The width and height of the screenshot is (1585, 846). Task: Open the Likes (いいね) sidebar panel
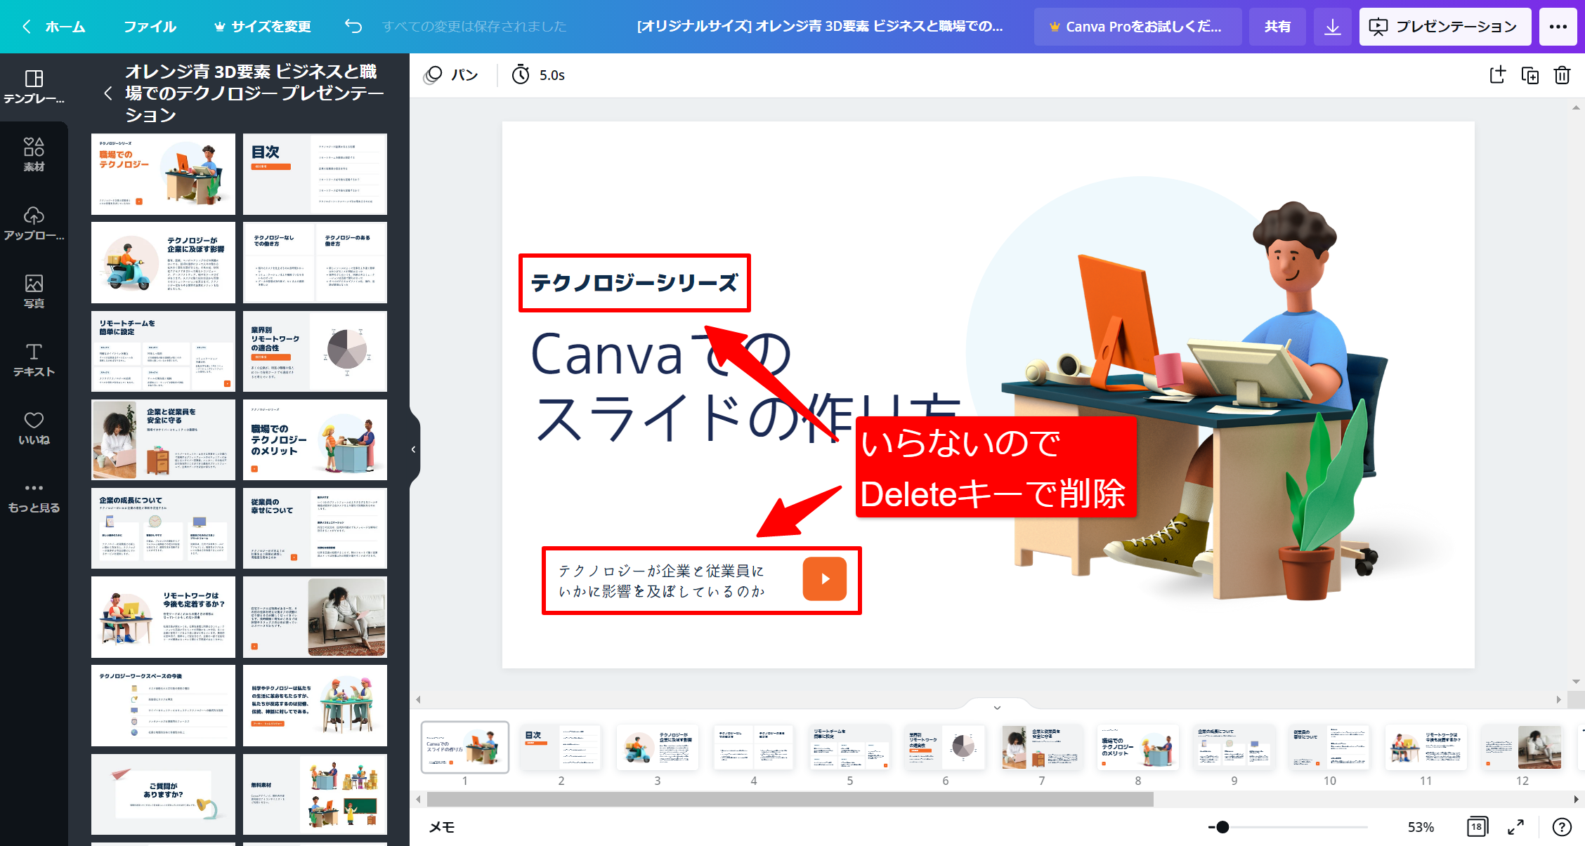click(x=34, y=428)
